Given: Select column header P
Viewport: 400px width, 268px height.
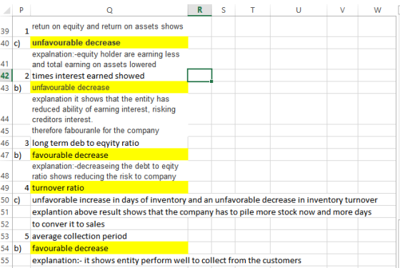Looking at the screenshot, I should pyautogui.click(x=21, y=10).
